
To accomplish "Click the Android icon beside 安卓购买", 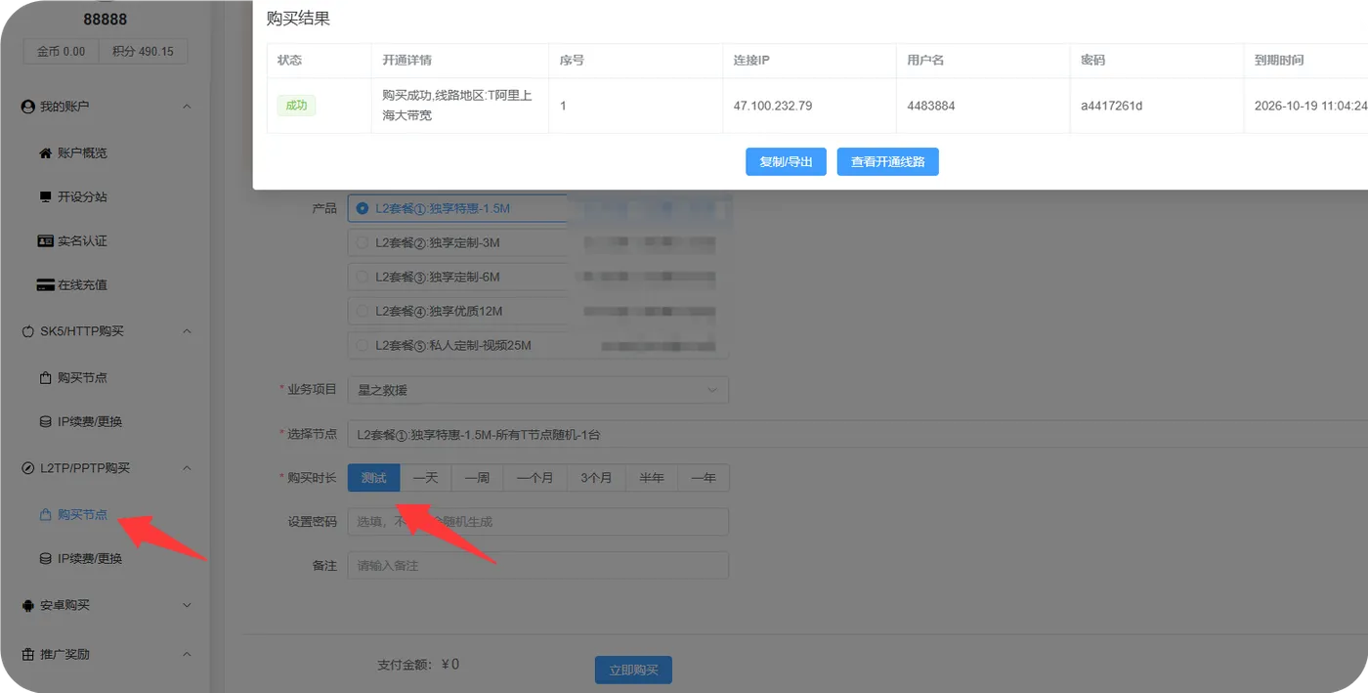I will [27, 605].
